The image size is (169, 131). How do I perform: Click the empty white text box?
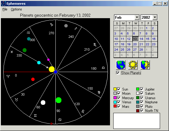click(x=137, y=121)
